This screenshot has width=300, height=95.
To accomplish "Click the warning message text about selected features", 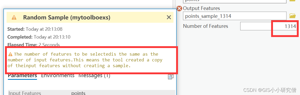I will coord(85,60).
